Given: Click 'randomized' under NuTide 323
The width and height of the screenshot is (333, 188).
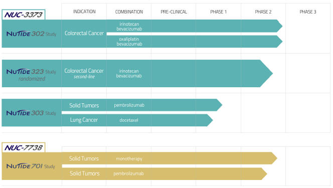Looking at the screenshot, I should tap(32, 79).
